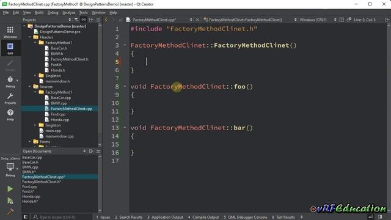Fold the bar() function at line 13
Image resolution: width=391 pixels, height=220 pixels.
(125, 128)
